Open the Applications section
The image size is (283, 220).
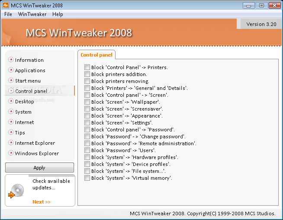pos(30,70)
